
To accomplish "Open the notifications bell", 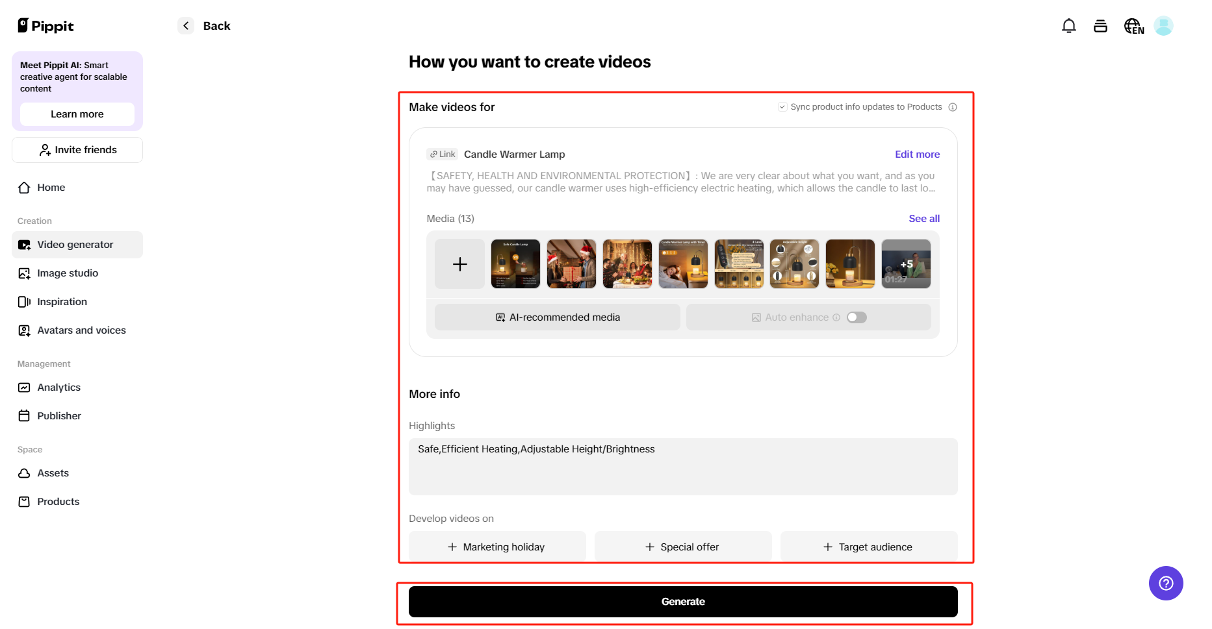I will click(1069, 26).
